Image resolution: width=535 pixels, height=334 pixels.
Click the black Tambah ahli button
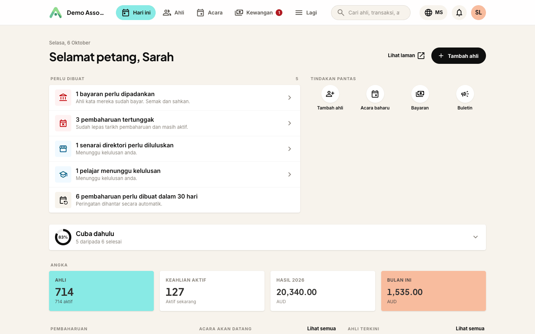click(458, 56)
